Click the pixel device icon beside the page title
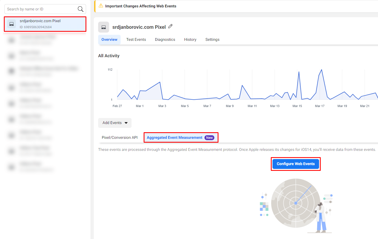378x239 pixels. click(x=104, y=27)
